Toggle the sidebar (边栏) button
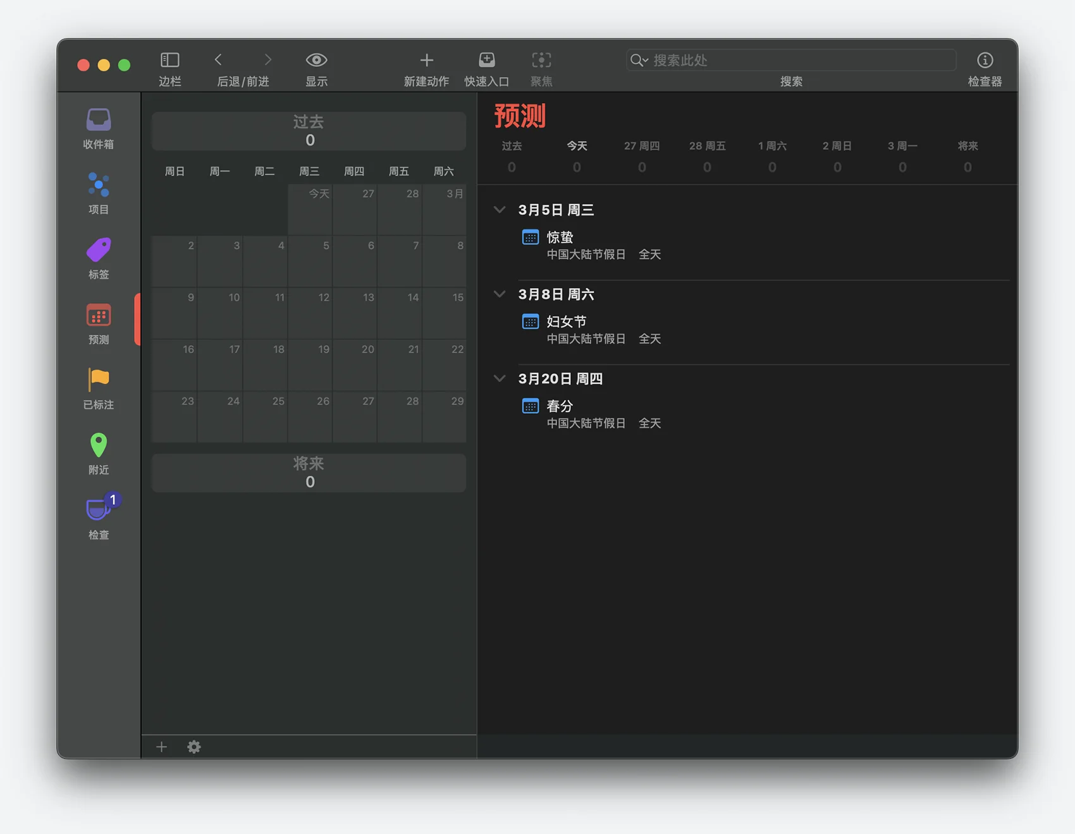Image resolution: width=1075 pixels, height=834 pixels. (x=169, y=61)
